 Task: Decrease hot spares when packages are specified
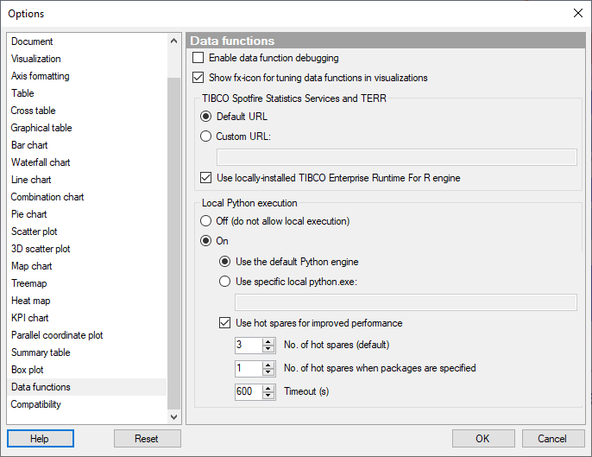pyautogui.click(x=268, y=372)
